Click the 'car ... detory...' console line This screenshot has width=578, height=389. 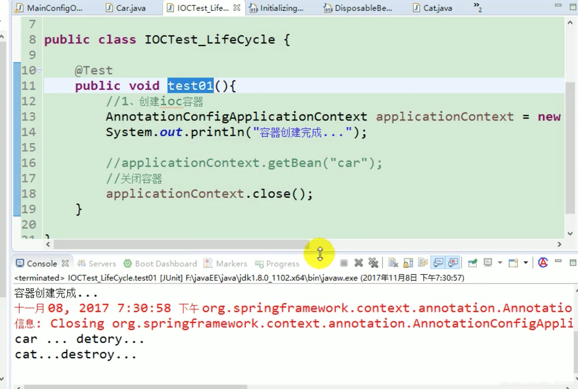(x=80, y=339)
